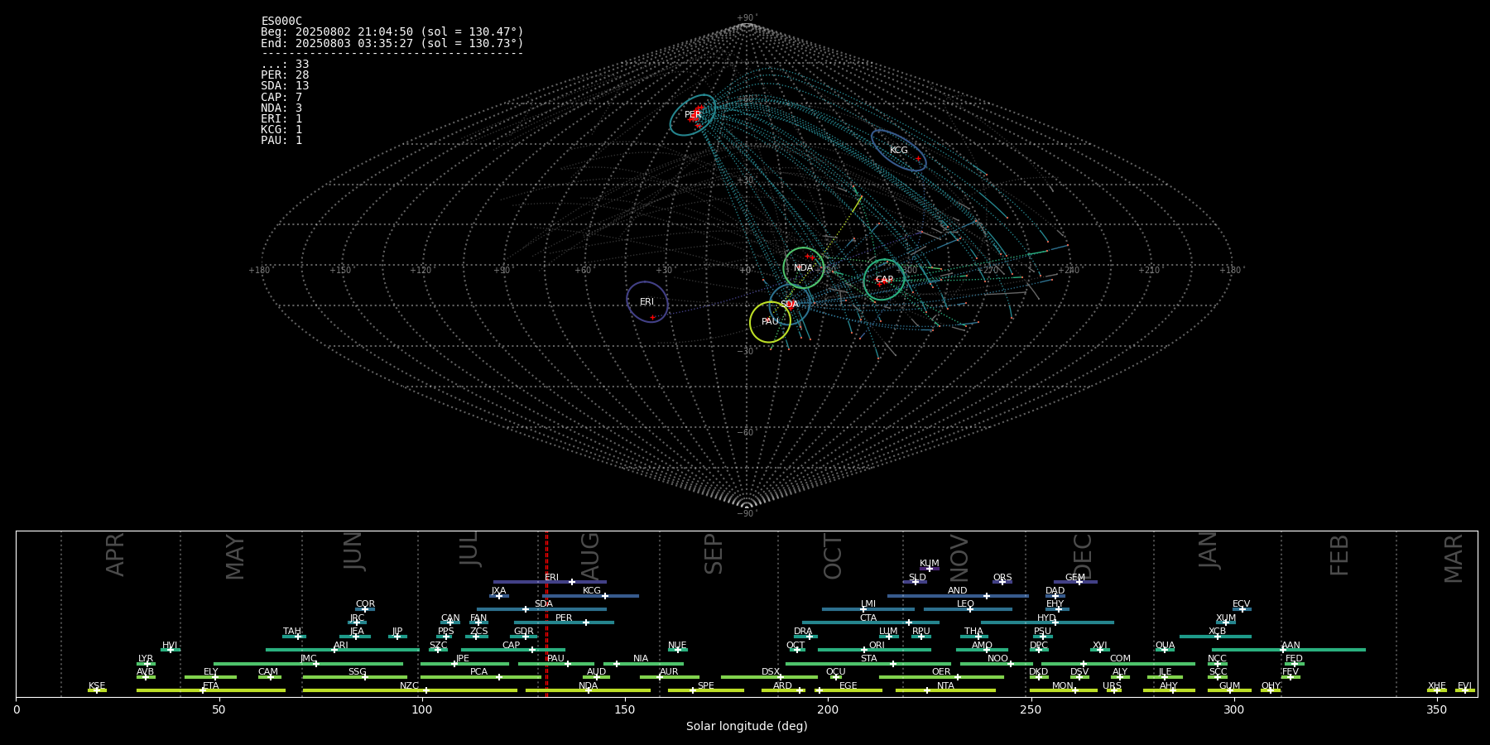Click the KCG shower bar in timeline
The height and width of the screenshot is (745, 1490).
click(x=590, y=596)
